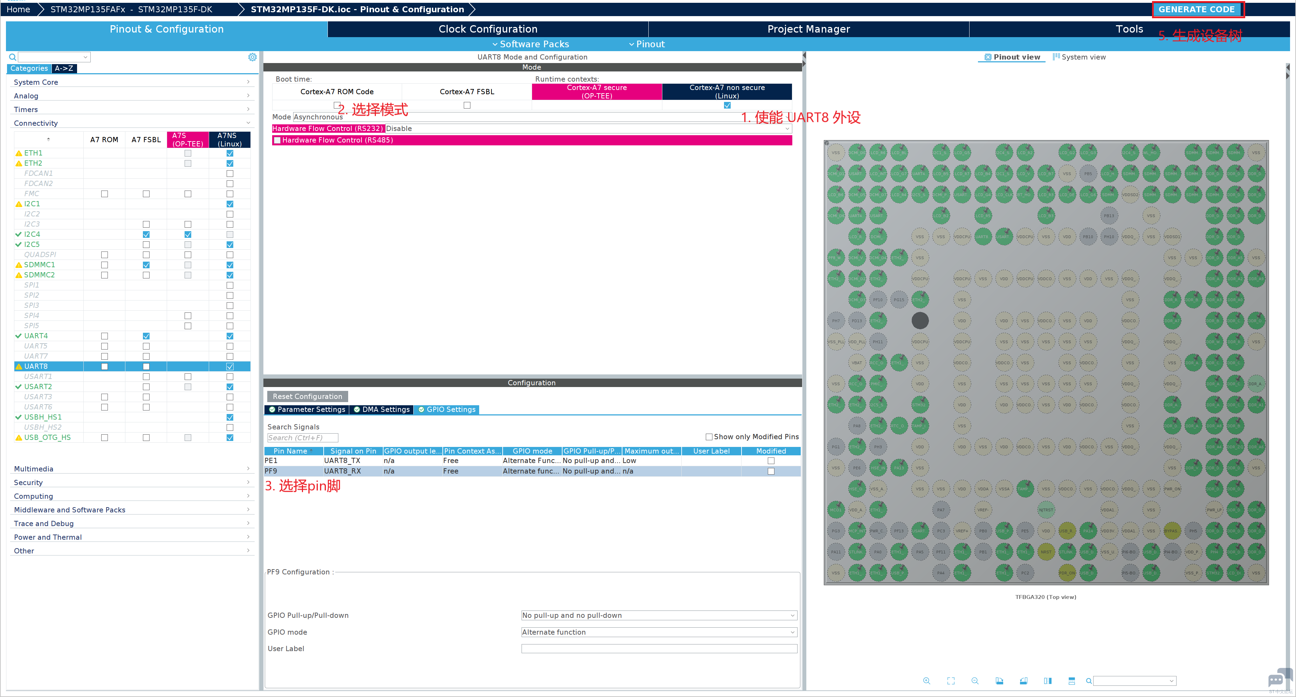Select the USART2 peripheral row
The width and height of the screenshot is (1296, 697).
point(132,386)
